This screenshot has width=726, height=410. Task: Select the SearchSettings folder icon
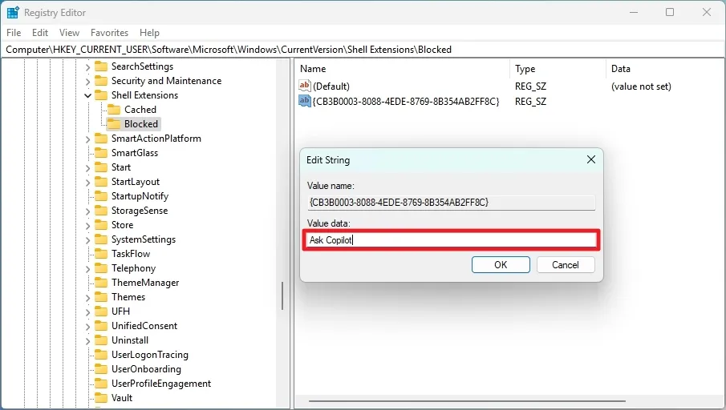101,66
